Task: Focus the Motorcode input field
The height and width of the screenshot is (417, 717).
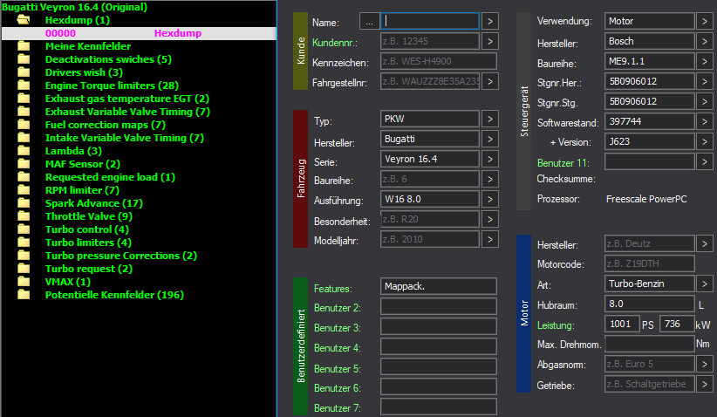Action: pos(650,263)
